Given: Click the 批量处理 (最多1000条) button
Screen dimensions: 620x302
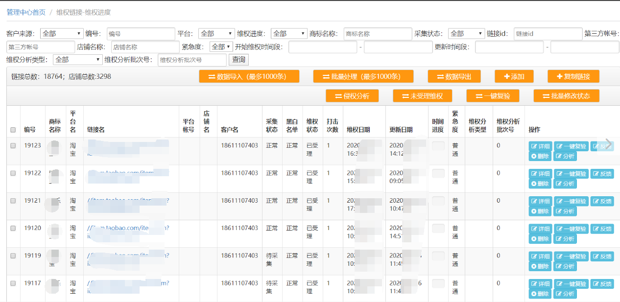Looking at the screenshot, I should pyautogui.click(x=363, y=76).
